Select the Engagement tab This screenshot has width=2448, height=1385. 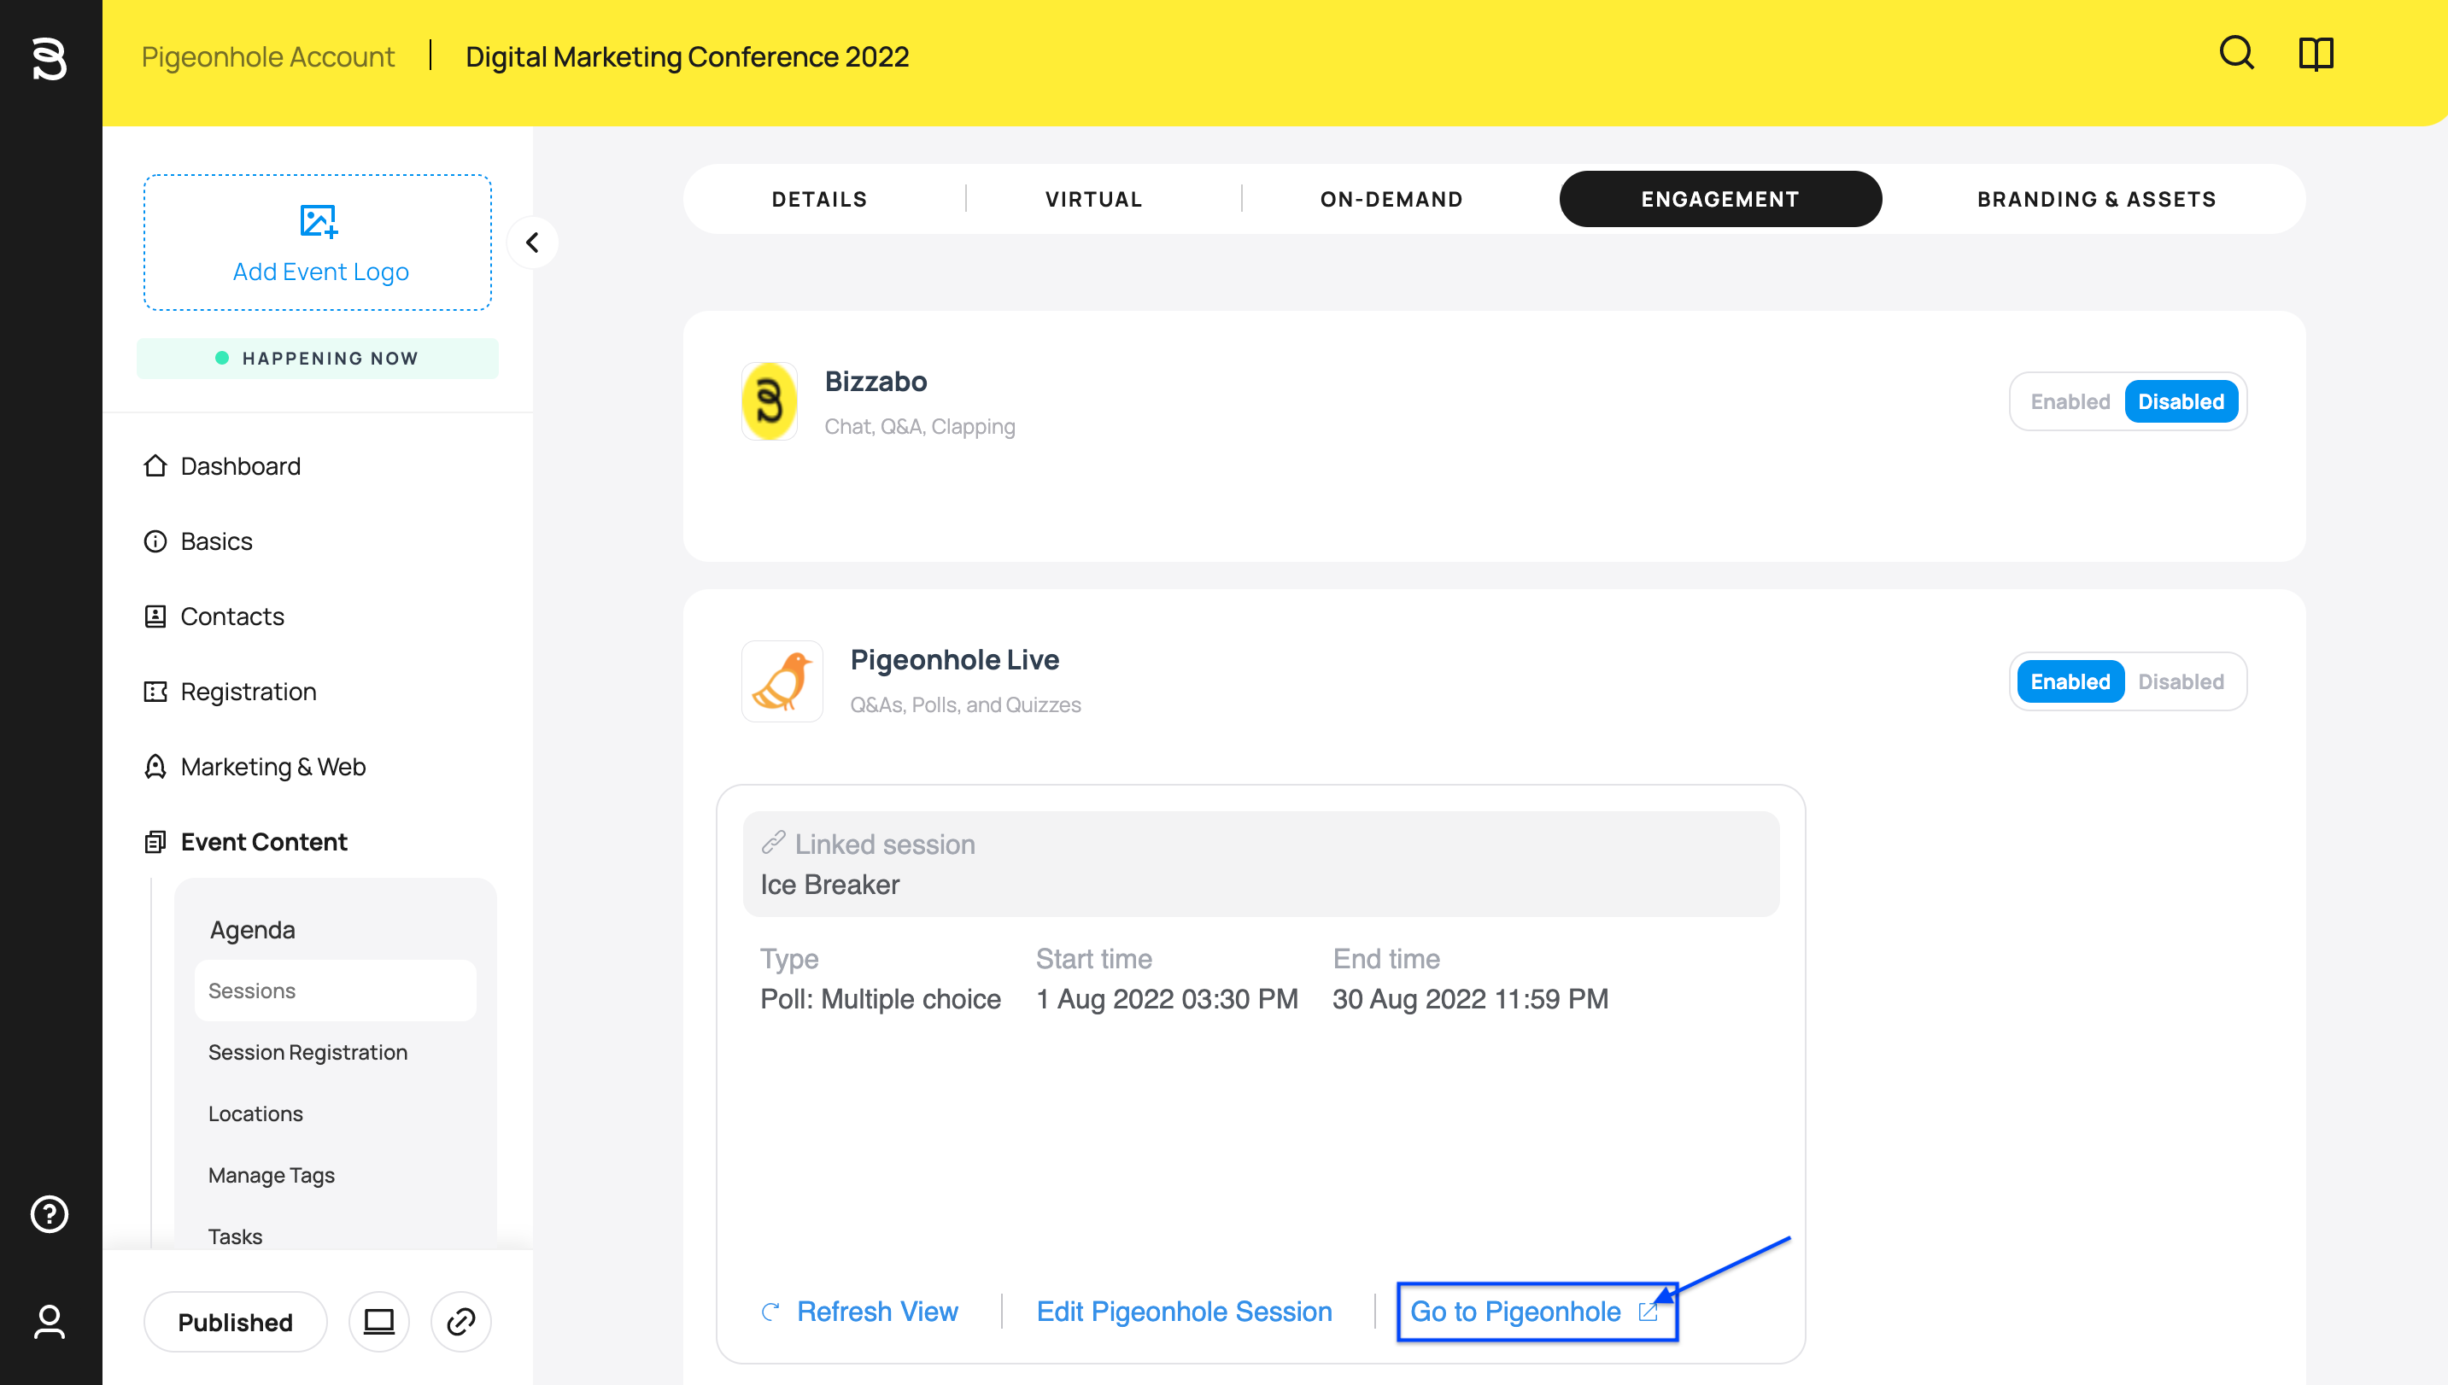[1720, 199]
